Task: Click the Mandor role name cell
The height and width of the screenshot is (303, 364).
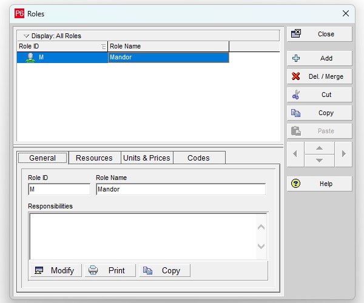Action: (168, 57)
